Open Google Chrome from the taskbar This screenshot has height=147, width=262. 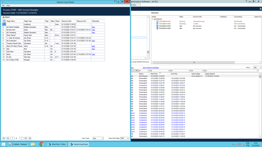41,144
